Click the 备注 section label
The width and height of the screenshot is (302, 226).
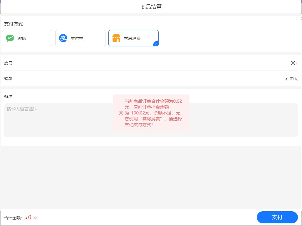pyautogui.click(x=8, y=97)
